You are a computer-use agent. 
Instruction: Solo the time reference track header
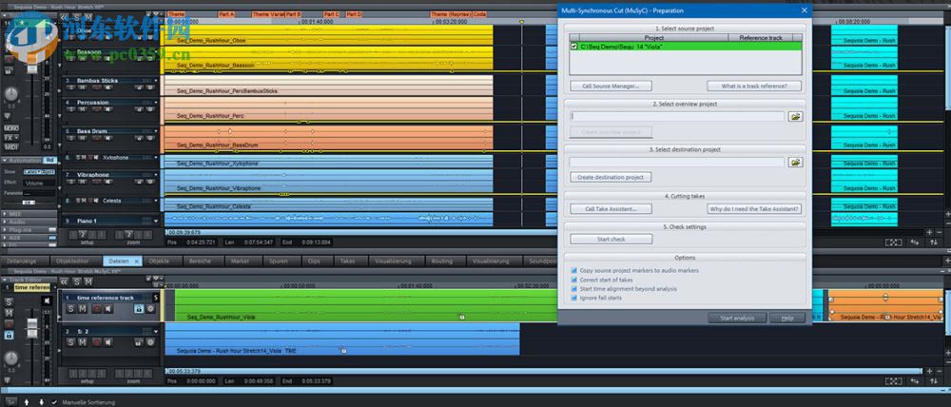pos(71,309)
